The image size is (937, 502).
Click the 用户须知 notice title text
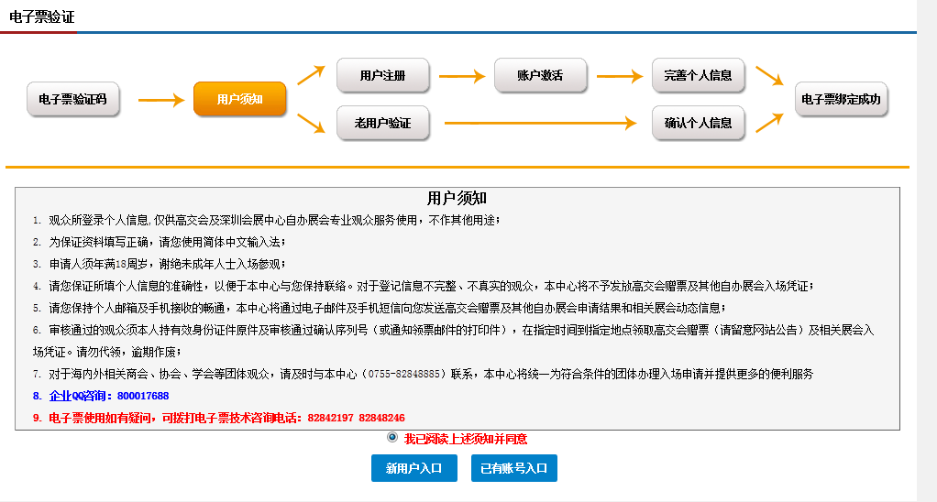click(x=457, y=198)
